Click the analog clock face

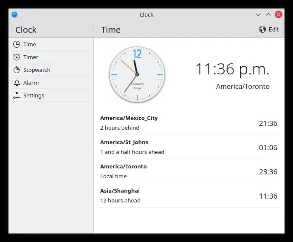(137, 74)
